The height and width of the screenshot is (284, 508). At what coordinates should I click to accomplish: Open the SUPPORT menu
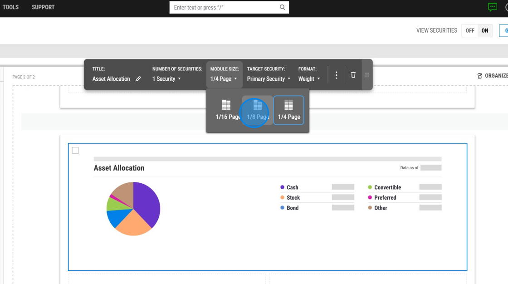[x=43, y=7]
